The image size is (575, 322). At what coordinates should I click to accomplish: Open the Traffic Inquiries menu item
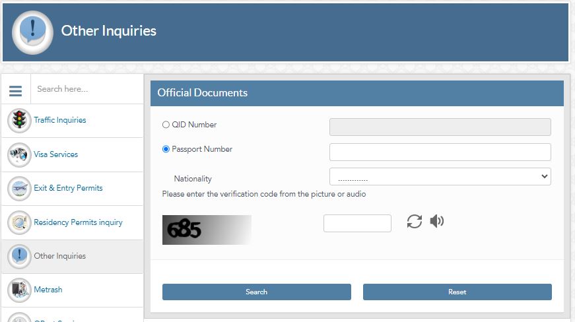point(60,121)
